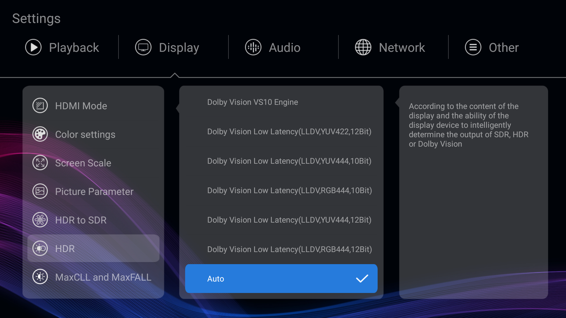Go to the Network tab
Viewport: 566px width, 318px height.
point(390,47)
